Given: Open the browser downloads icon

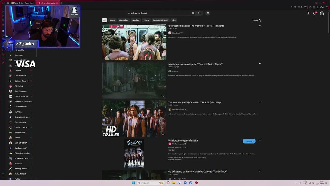Looking at the screenshot, I should coord(317,7).
